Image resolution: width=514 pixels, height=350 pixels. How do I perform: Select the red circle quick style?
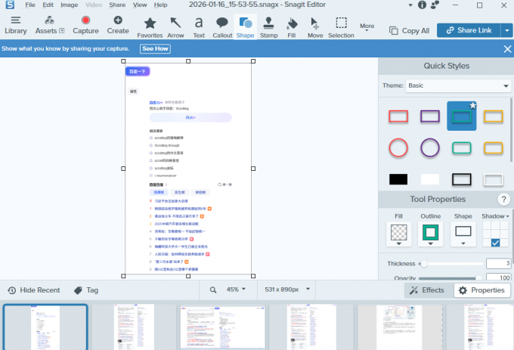(x=398, y=147)
